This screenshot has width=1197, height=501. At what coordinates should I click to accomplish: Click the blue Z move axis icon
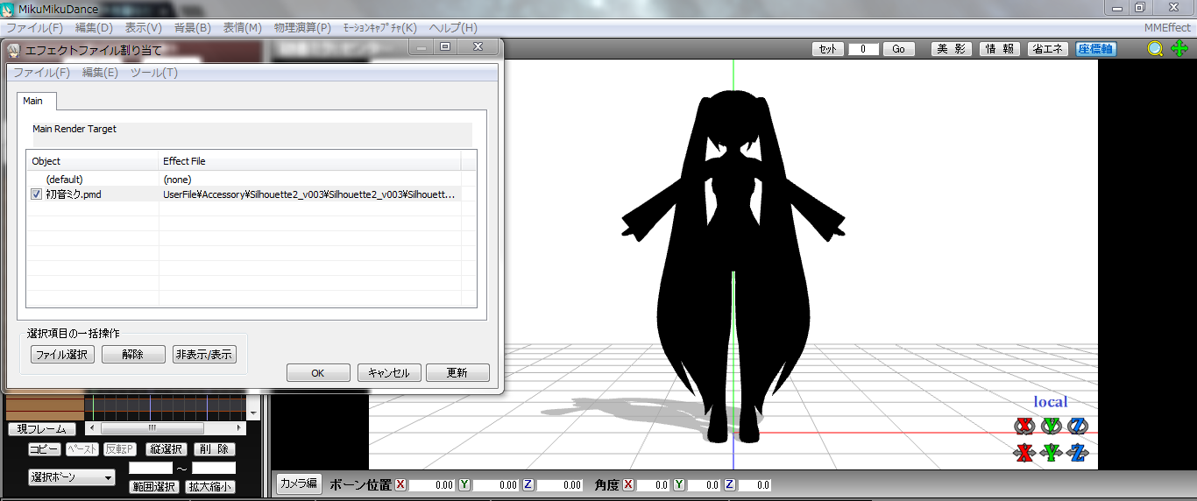click(1078, 453)
